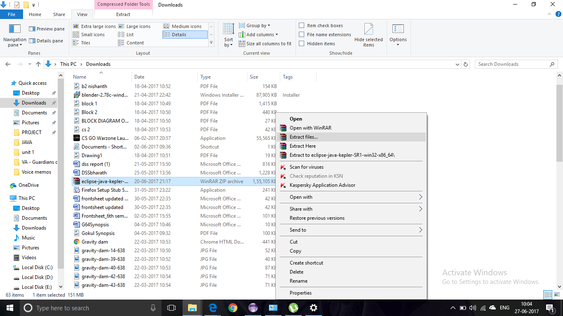Enable the Preview pane
The width and height of the screenshot is (563, 316).
click(46, 28)
